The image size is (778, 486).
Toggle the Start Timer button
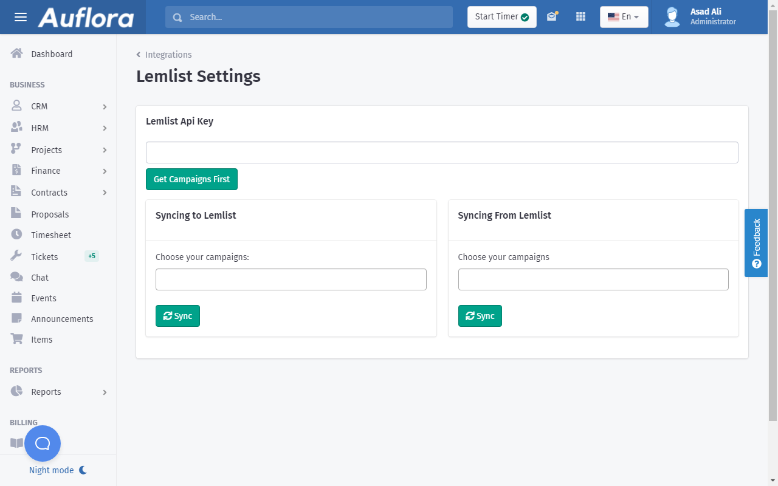[x=501, y=17]
